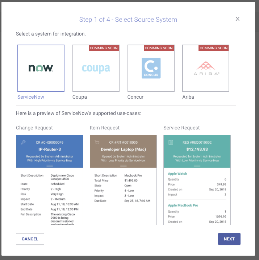Click the drag handle on $12,193.93 card header
Image resolution: width=259 pixels, height=260 pixels.
click(197, 165)
